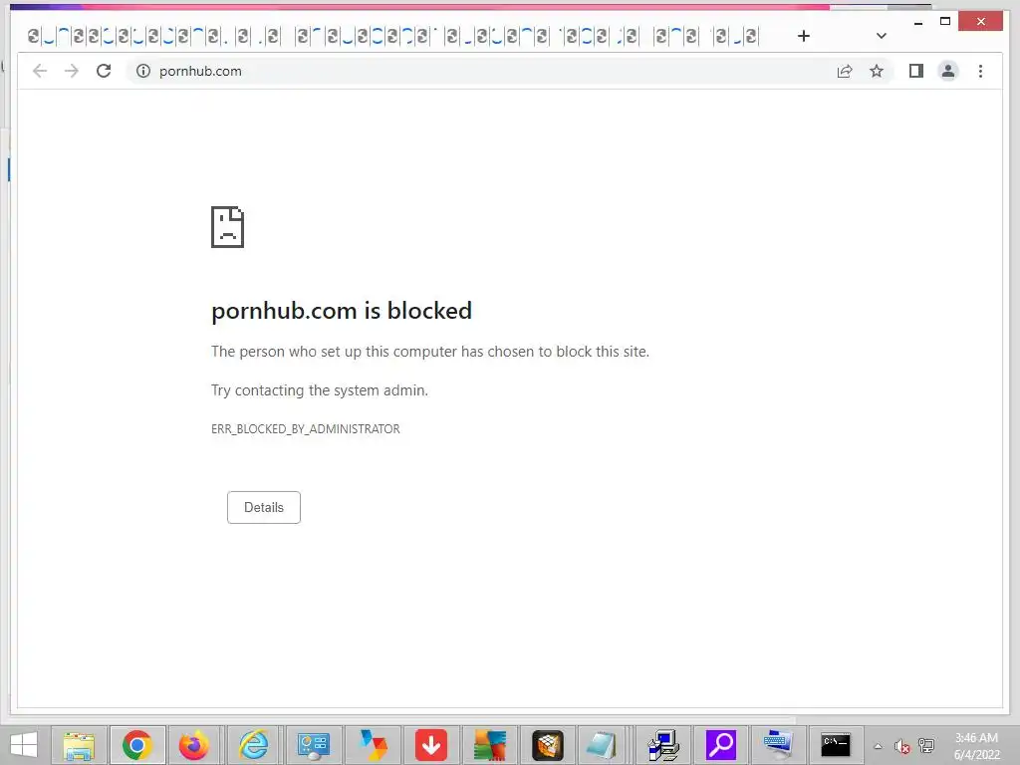Bookmark this tab with the star icon
This screenshot has width=1020, height=765.
877,71
